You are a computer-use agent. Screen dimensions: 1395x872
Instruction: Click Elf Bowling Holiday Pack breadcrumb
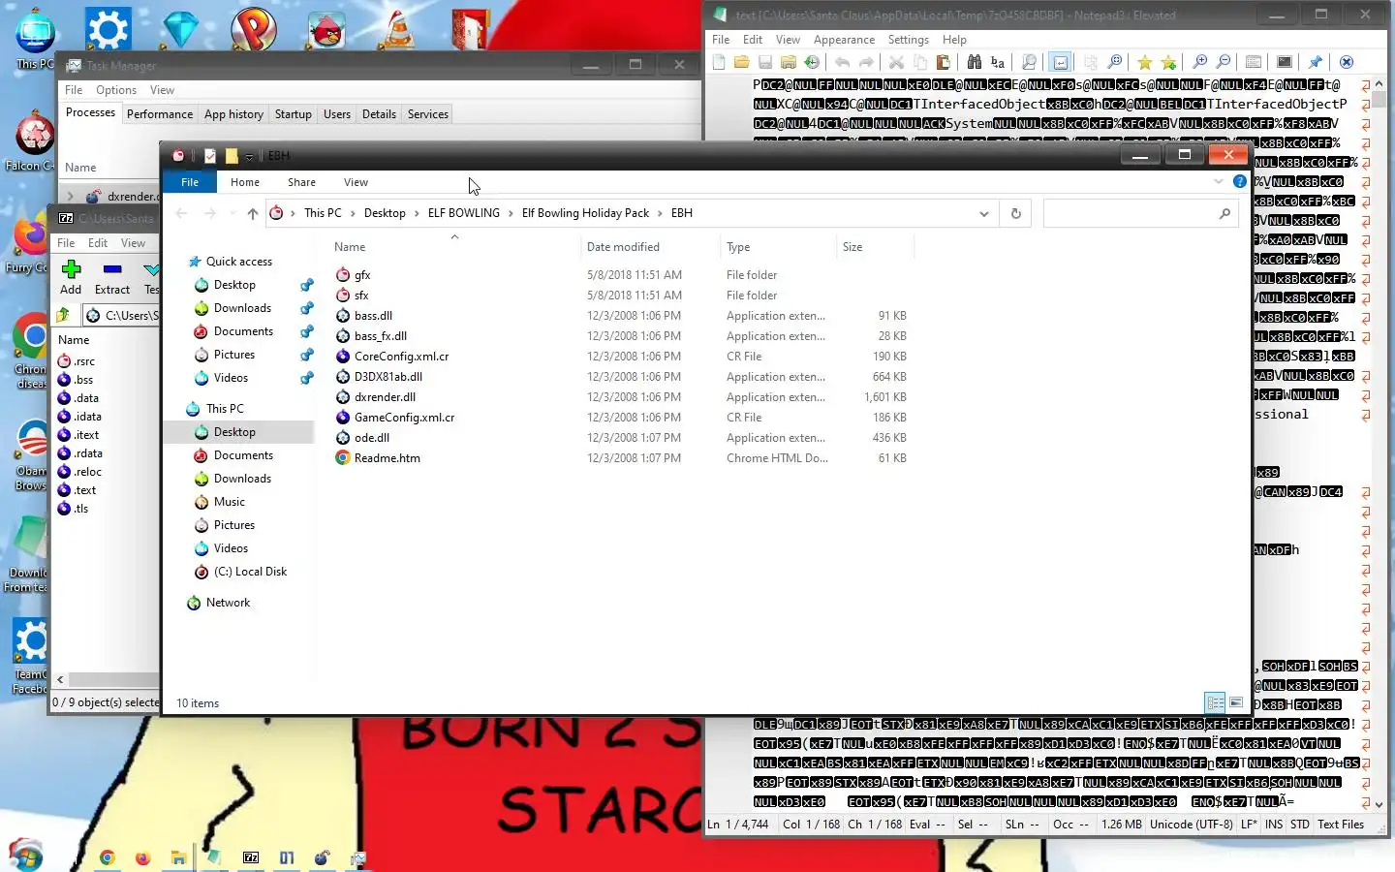(x=585, y=213)
